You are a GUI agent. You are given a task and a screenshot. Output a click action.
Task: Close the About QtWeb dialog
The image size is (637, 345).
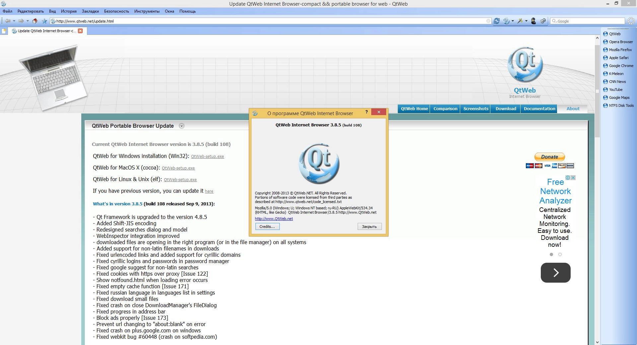pos(379,112)
